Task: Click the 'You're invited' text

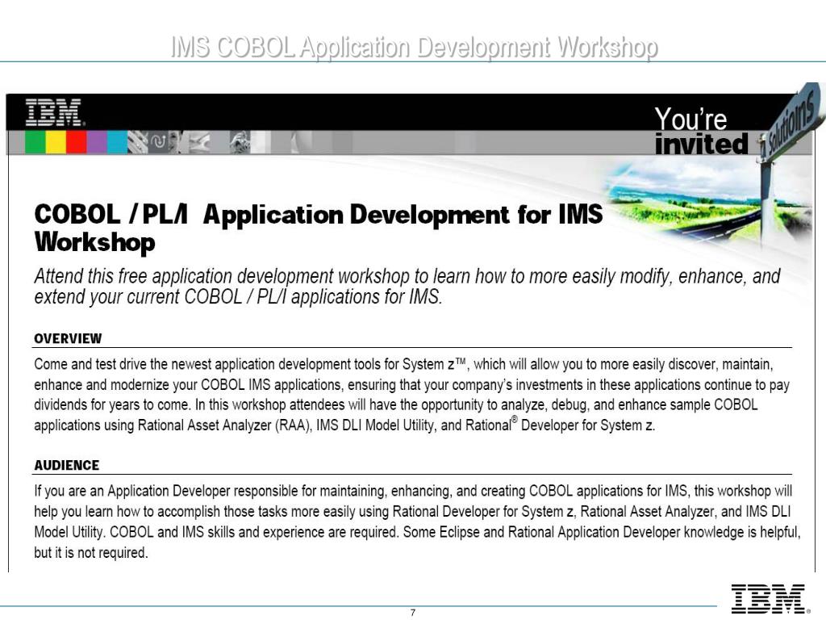Action: pyautogui.click(x=701, y=132)
